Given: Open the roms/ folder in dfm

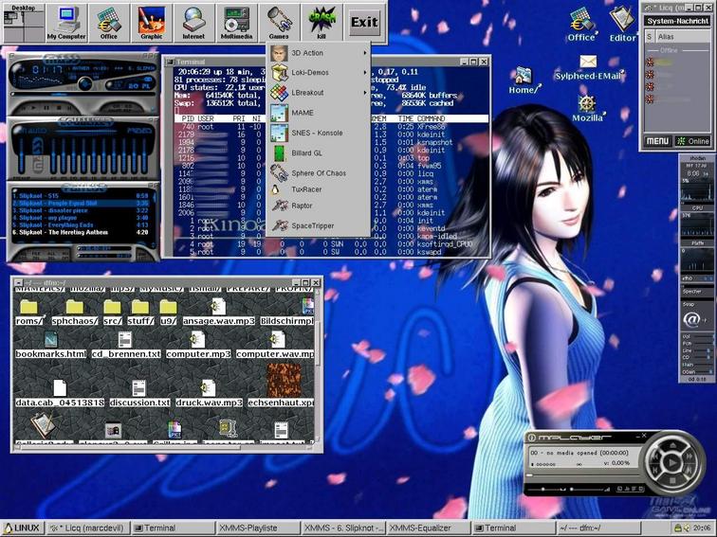Looking at the screenshot, I should pyautogui.click(x=28, y=313).
